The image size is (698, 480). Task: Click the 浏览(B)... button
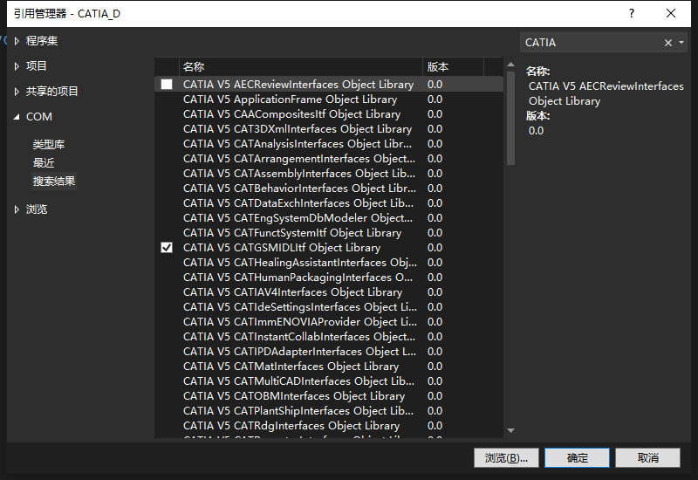coord(506,457)
